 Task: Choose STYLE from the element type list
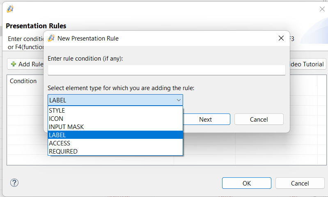[115, 111]
